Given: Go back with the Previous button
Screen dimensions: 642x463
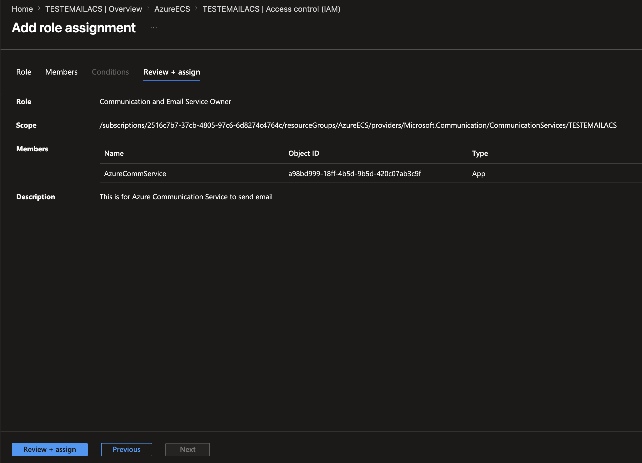Looking at the screenshot, I should tap(126, 449).
